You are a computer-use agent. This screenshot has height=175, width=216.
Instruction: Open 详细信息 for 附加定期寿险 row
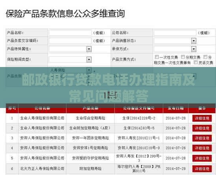click(202, 169)
